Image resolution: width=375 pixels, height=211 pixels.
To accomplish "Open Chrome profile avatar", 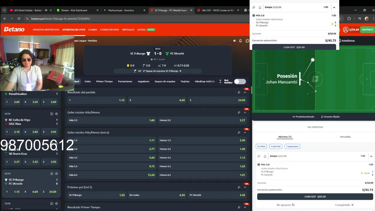I will pyautogui.click(x=367, y=18).
